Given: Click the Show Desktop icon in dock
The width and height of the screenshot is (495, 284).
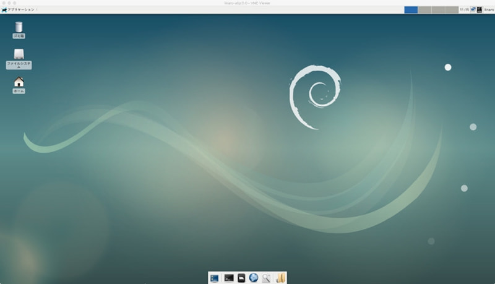Looking at the screenshot, I should coord(215,278).
